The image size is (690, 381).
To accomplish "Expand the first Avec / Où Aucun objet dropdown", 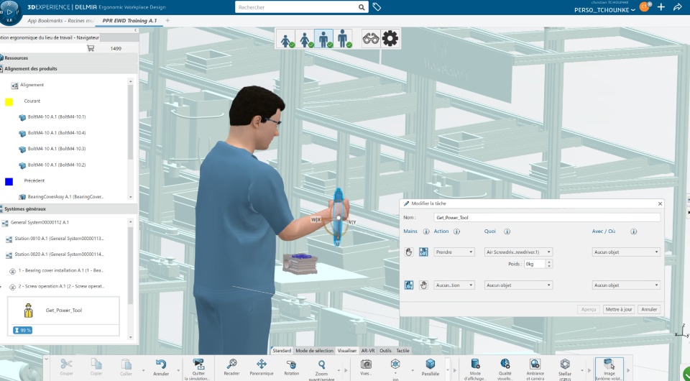I will [625, 252].
